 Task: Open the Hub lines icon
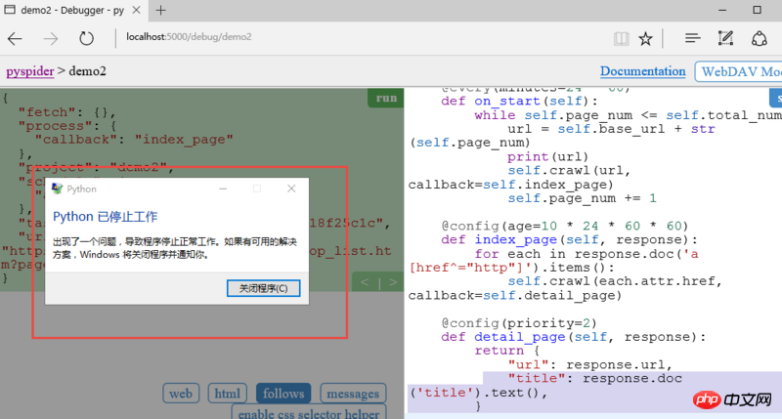tap(692, 39)
